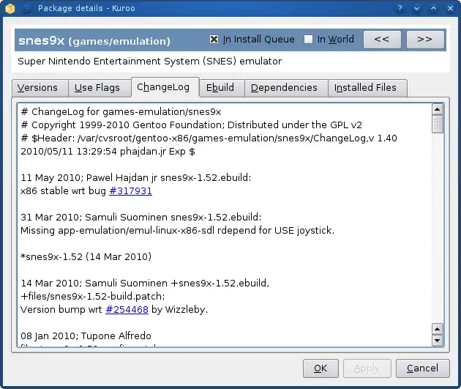Click the snes9x (games/emulation) heading
The image size is (461, 389).
click(94, 40)
